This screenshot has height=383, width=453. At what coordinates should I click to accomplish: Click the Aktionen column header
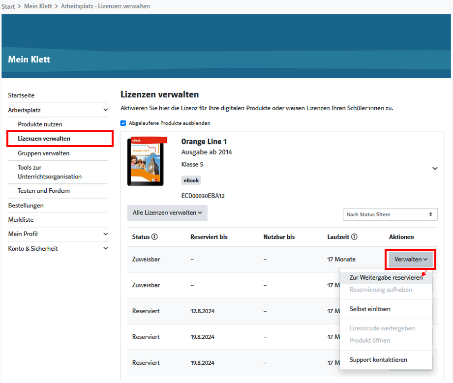click(x=401, y=237)
